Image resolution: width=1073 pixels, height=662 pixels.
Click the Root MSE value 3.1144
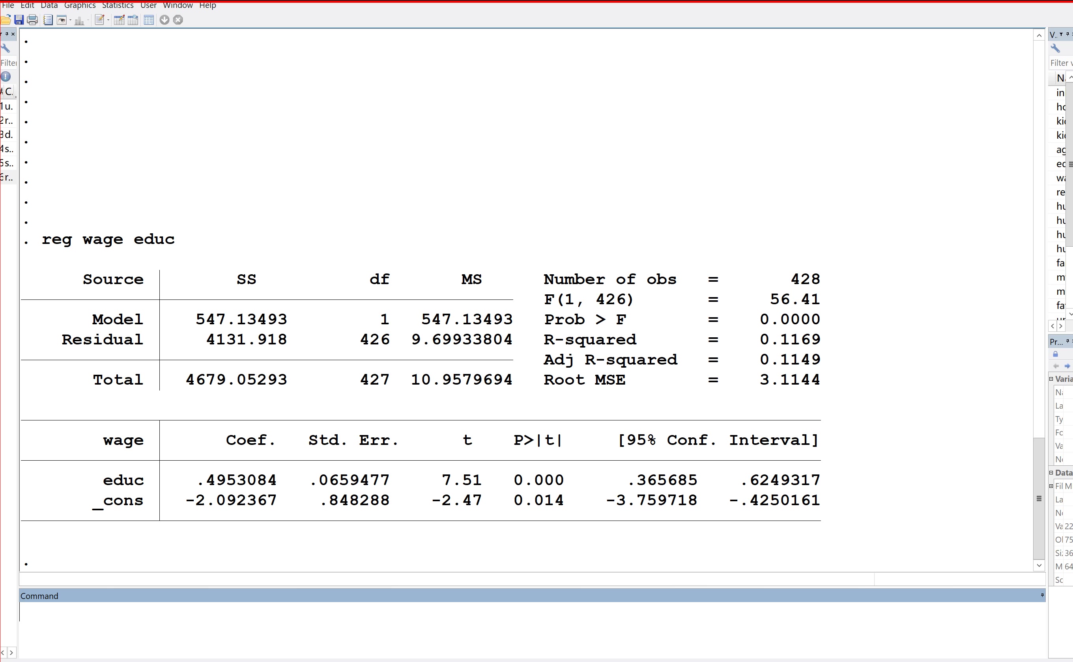(790, 379)
